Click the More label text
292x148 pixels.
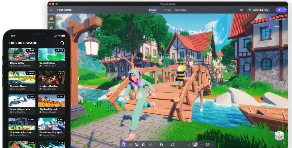pos(277,27)
